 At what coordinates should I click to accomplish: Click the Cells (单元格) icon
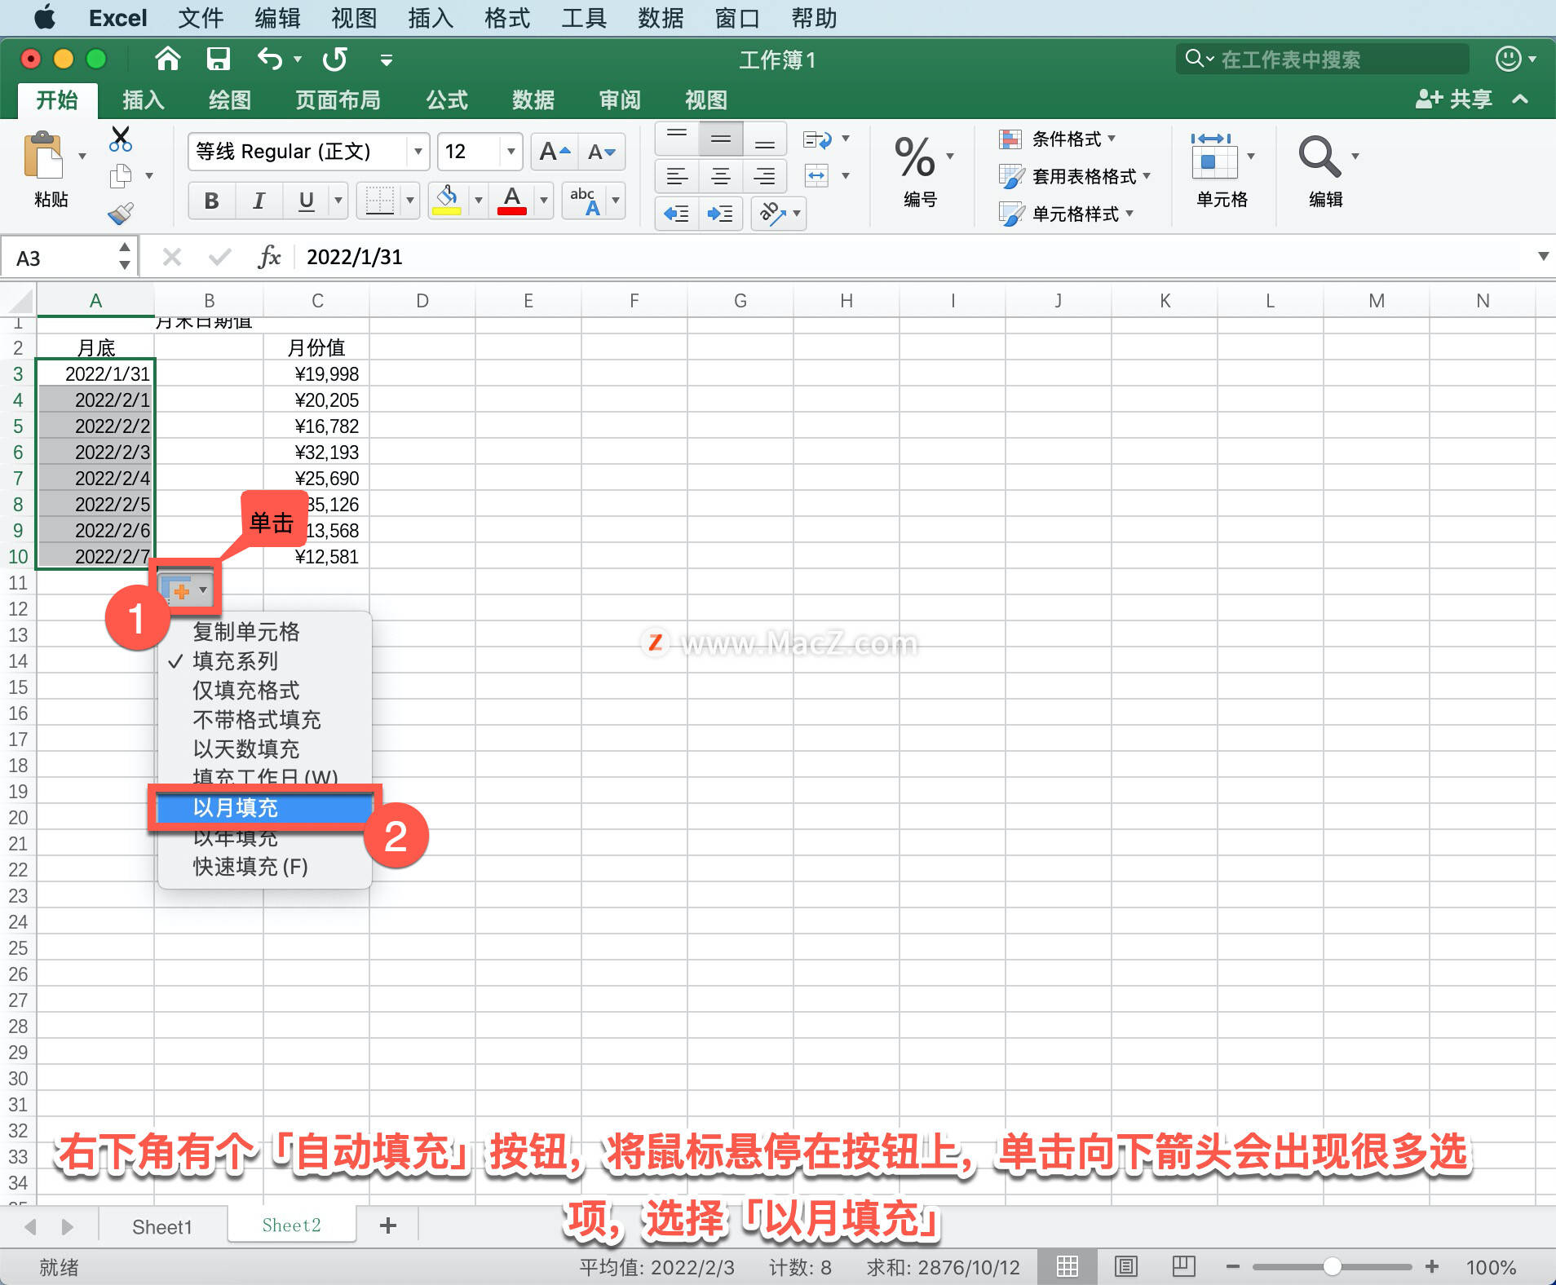1217,161
